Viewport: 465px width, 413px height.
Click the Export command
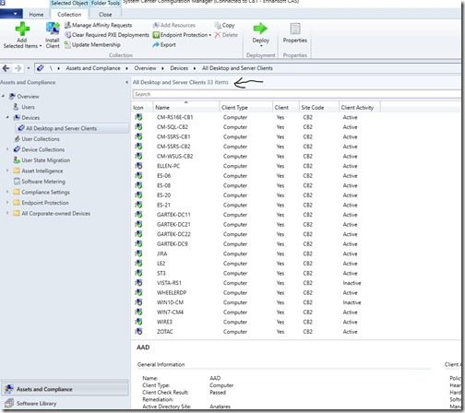164,45
